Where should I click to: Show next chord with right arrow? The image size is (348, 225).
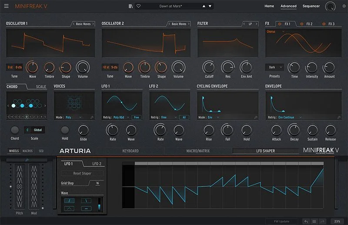click(x=45, y=106)
